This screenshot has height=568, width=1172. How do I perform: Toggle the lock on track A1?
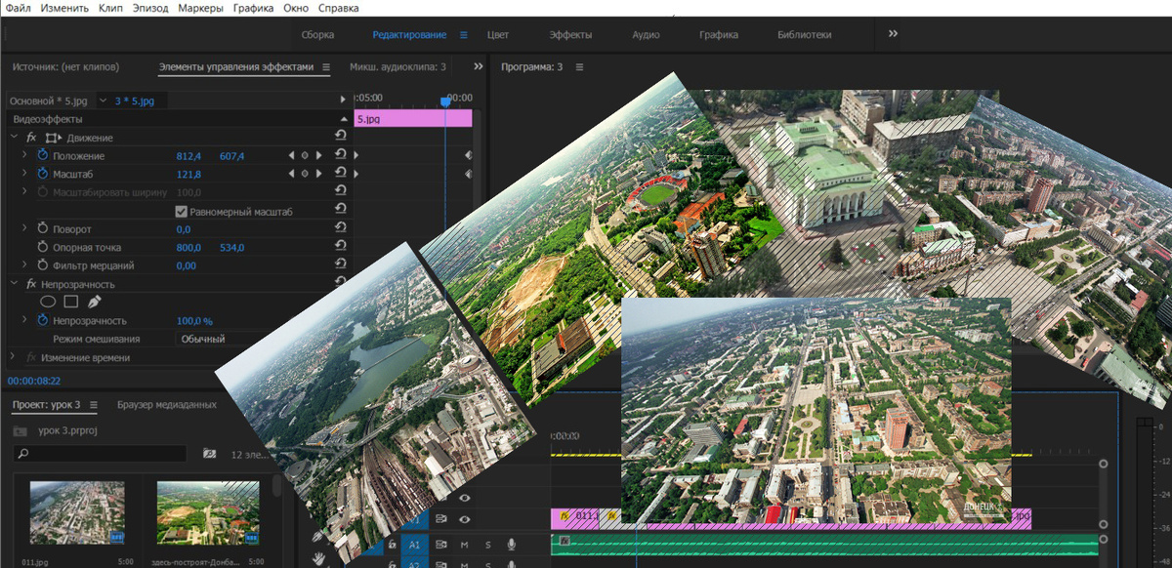coord(392,545)
